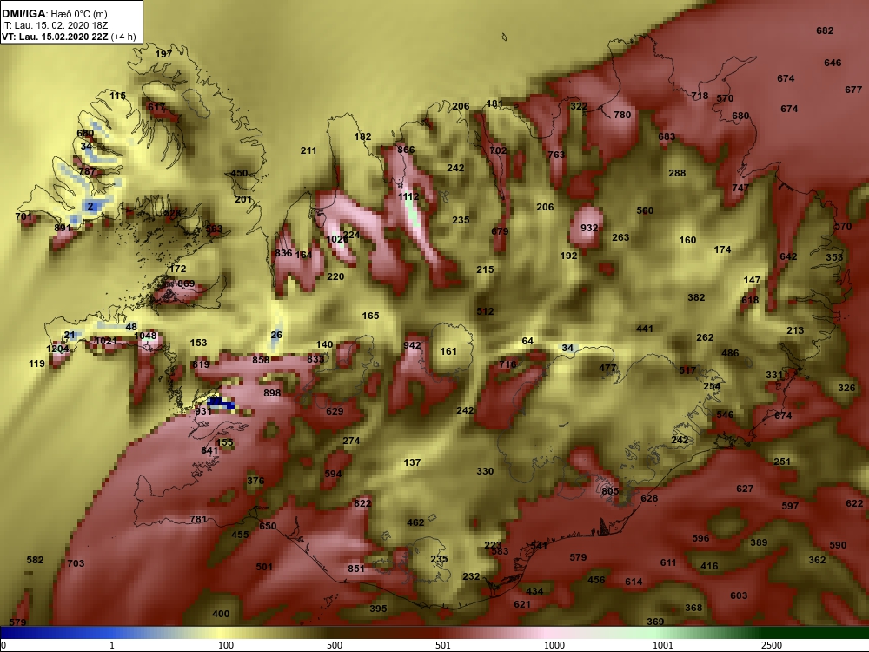Click the map value '512'
Image resolution: width=869 pixels, height=652 pixels.
[x=485, y=311]
